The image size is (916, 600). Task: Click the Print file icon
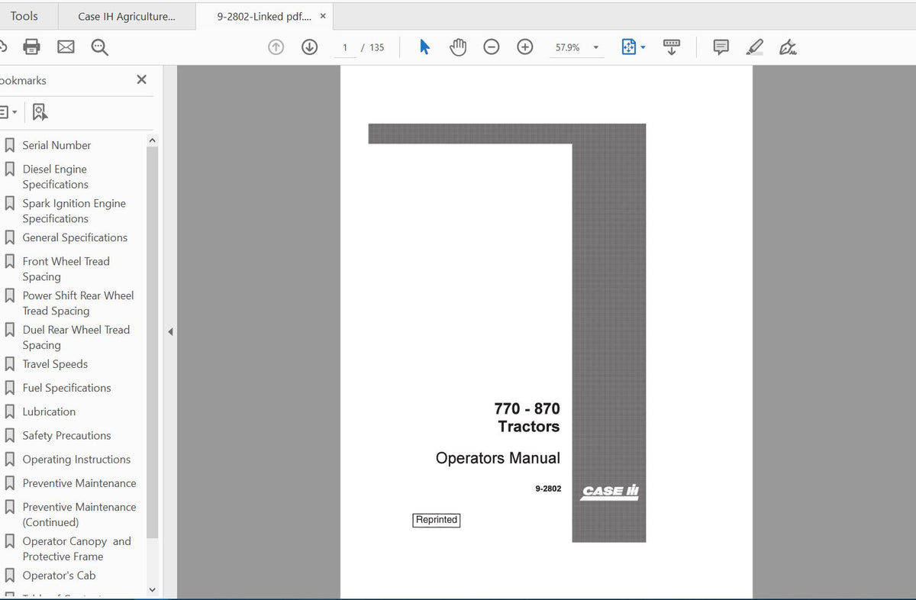(x=31, y=47)
